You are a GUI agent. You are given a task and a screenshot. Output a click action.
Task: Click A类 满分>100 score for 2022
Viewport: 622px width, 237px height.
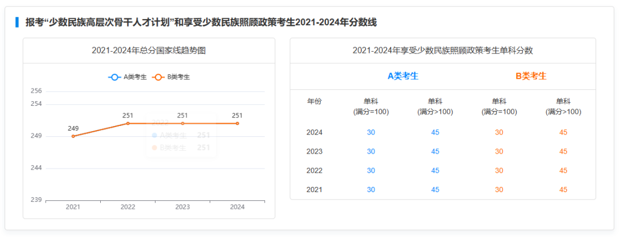[435, 171]
